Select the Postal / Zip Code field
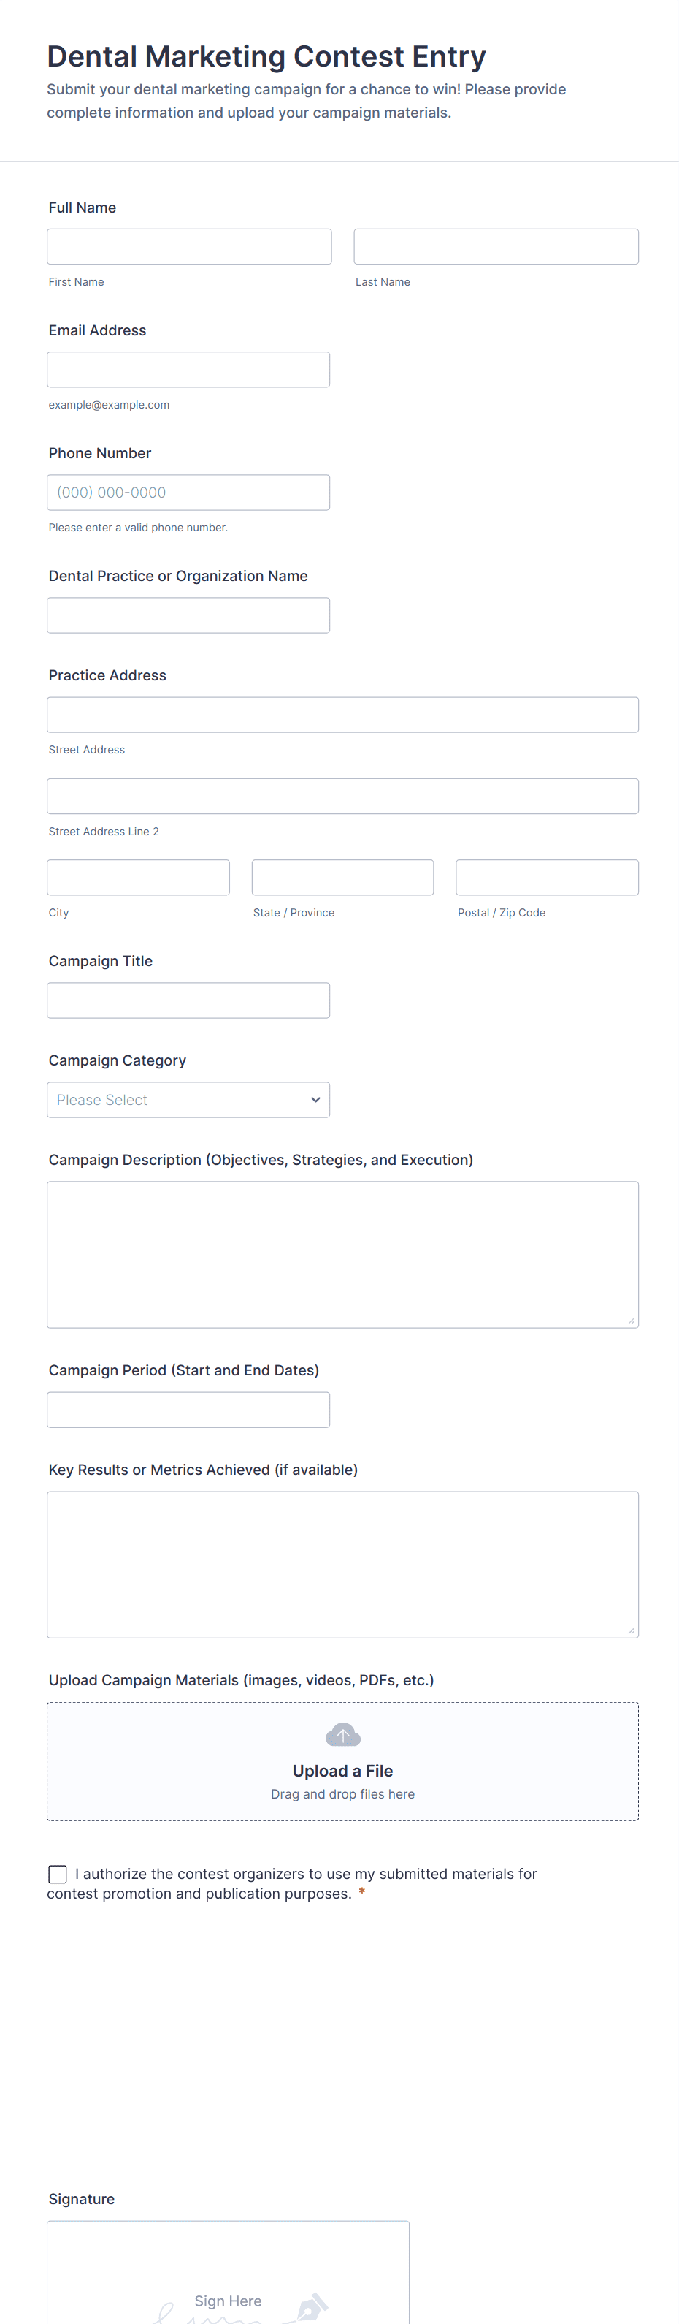The width and height of the screenshot is (679, 2324). click(548, 878)
